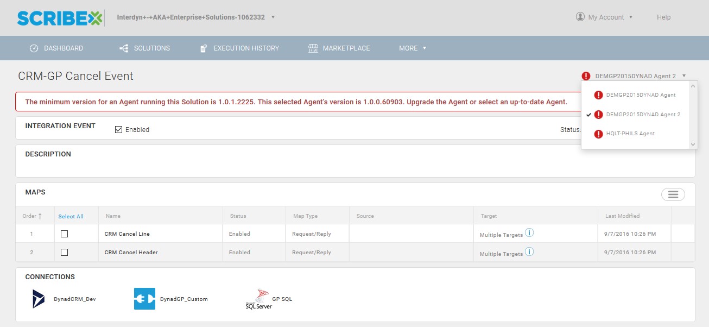Screen dimensions: 709x327
Task: Sort maps by Order arrow
Action: point(40,216)
